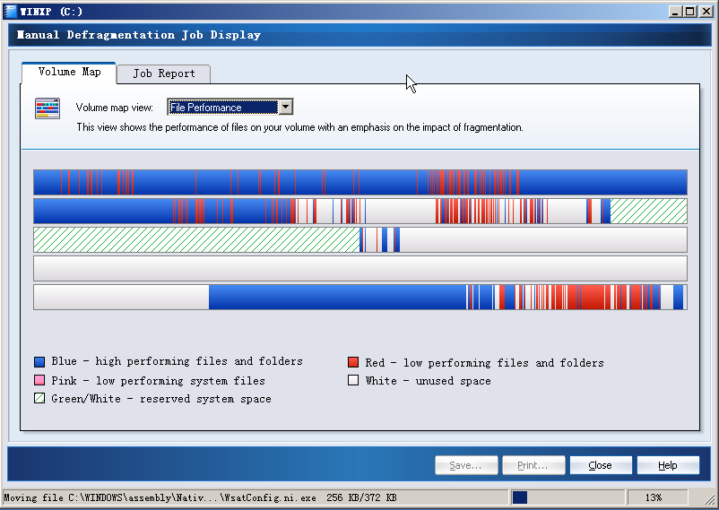Screen dimensions: 719x510
Task: Click the 'Volume map view:' label
Action: click(x=114, y=108)
